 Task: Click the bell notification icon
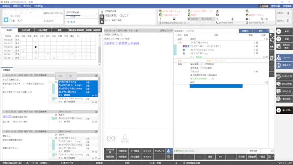(101, 22)
